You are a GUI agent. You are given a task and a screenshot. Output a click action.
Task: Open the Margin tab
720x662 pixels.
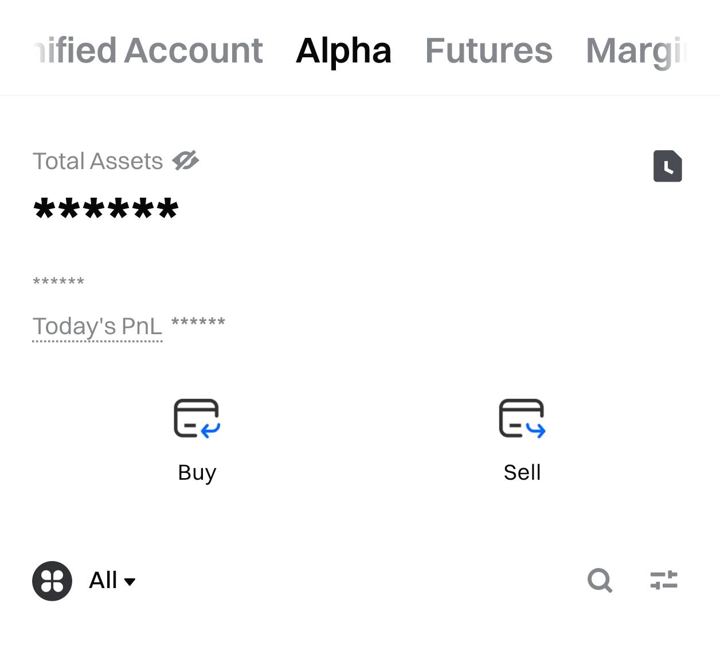pos(636,50)
